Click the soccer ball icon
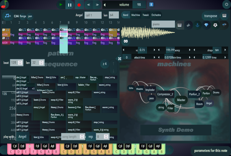 [x=215, y=25]
